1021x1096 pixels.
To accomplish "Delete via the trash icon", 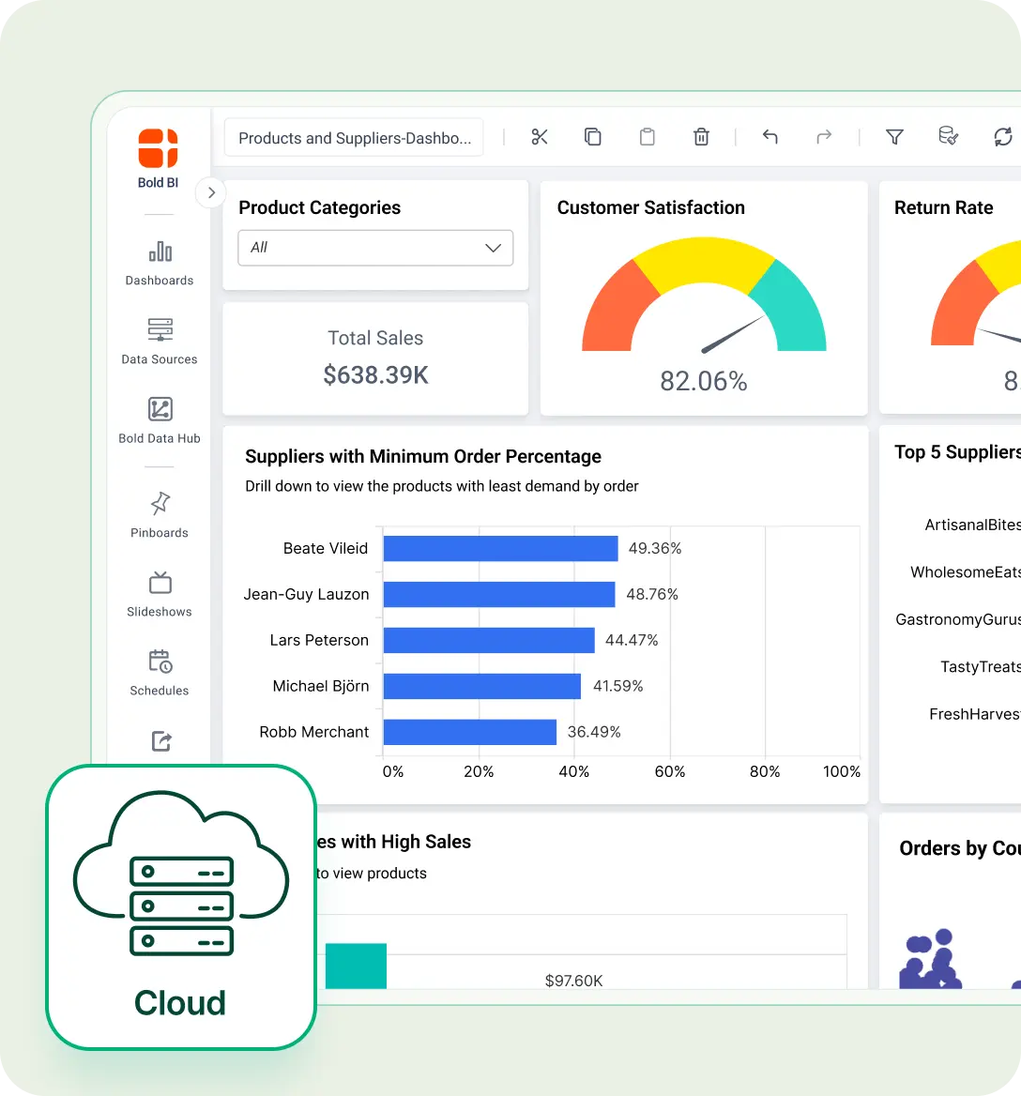I will point(701,136).
